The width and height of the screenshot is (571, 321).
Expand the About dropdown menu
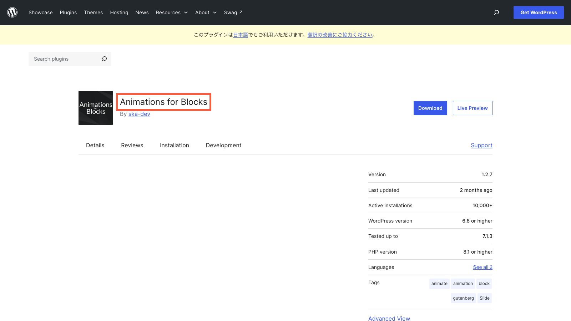tap(206, 12)
